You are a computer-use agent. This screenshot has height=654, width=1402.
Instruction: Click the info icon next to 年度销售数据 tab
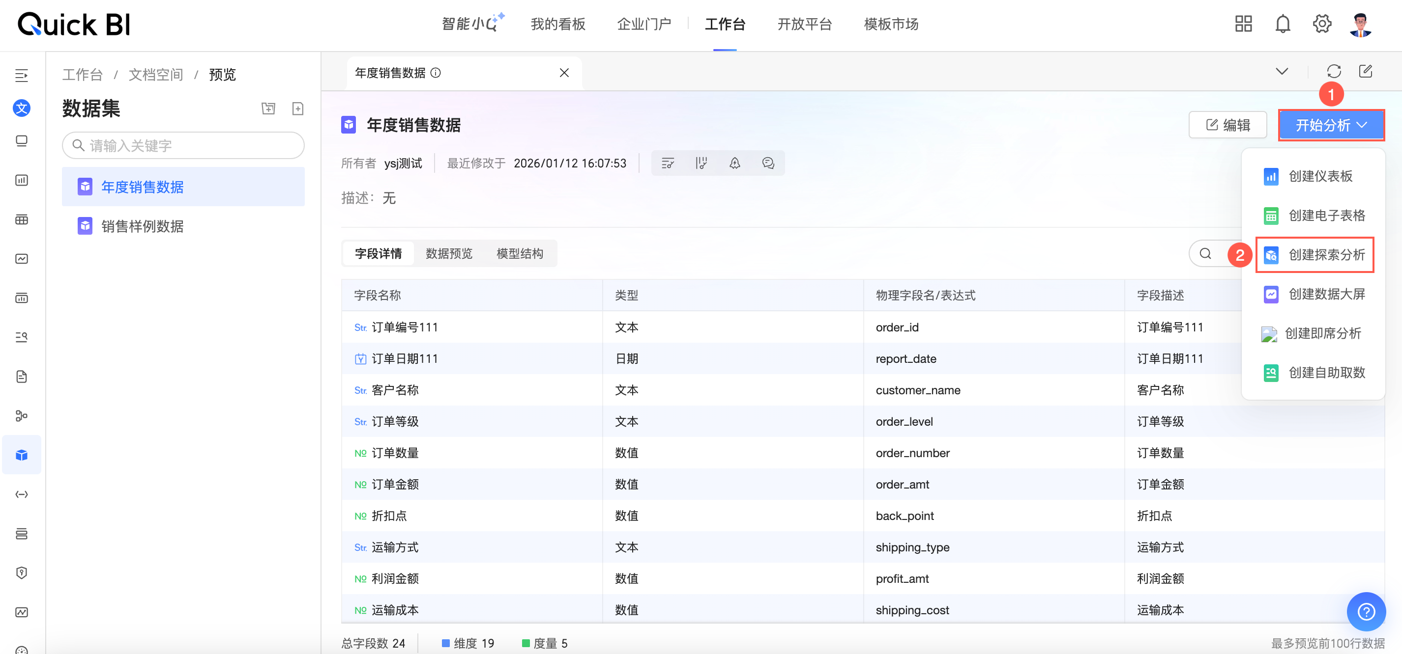pyautogui.click(x=436, y=73)
